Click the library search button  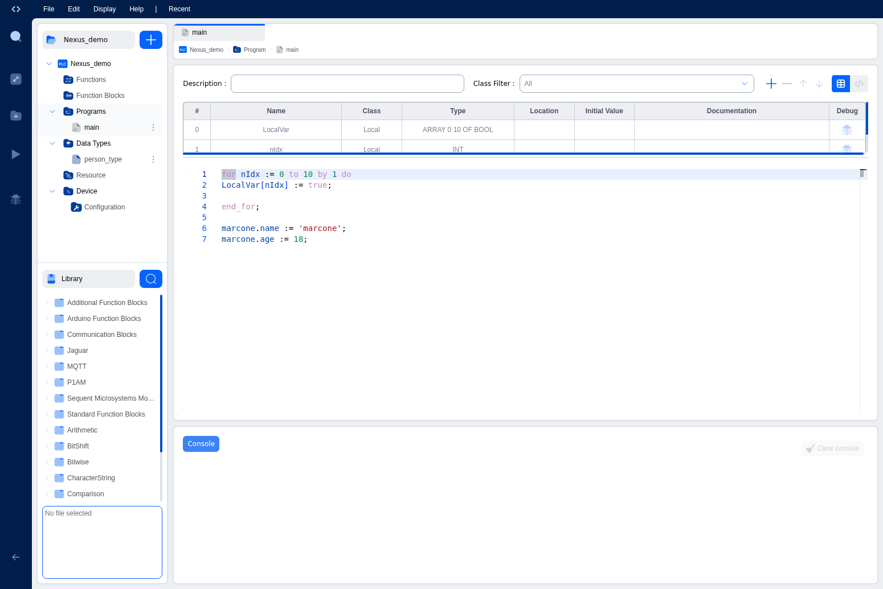click(x=151, y=279)
